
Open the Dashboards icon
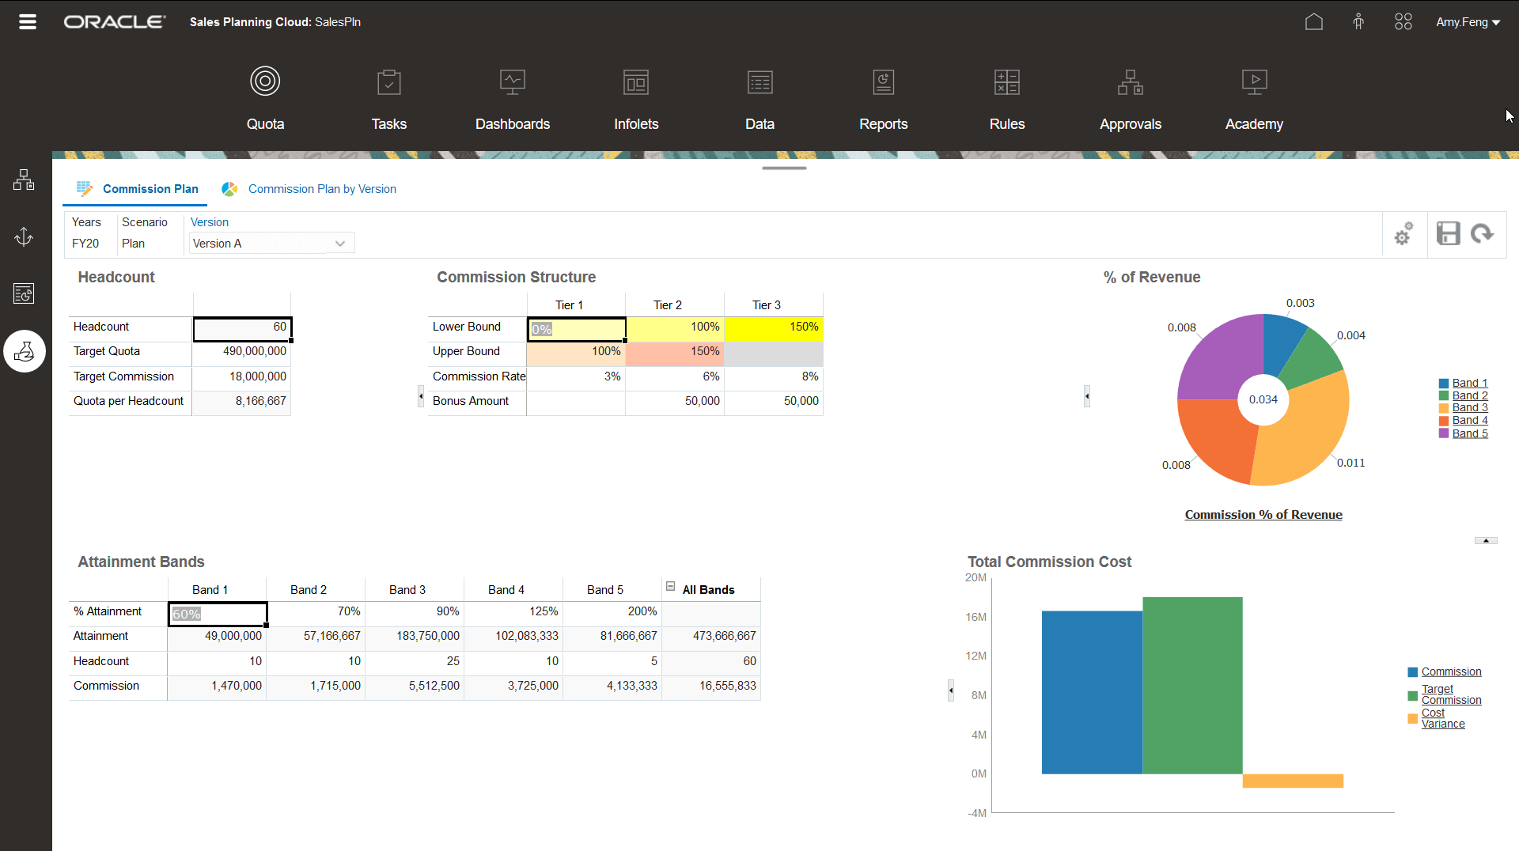tap(512, 81)
